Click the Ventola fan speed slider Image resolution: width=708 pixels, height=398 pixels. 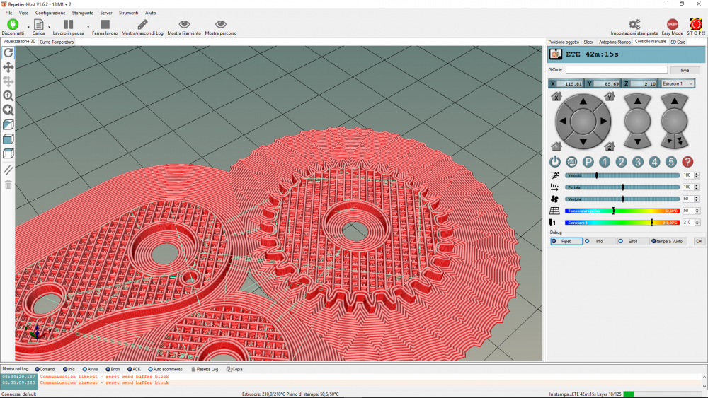point(622,199)
